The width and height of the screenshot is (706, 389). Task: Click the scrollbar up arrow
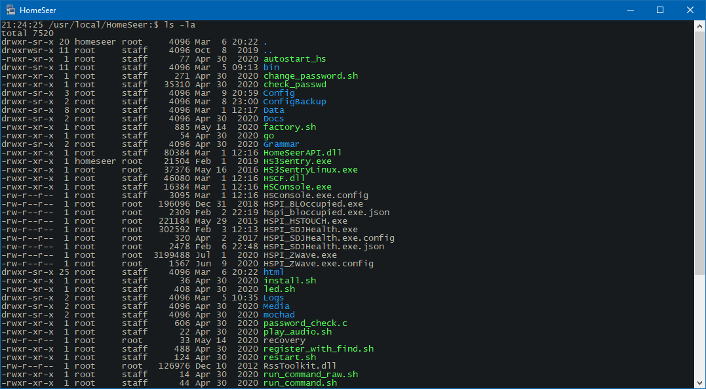click(699, 27)
